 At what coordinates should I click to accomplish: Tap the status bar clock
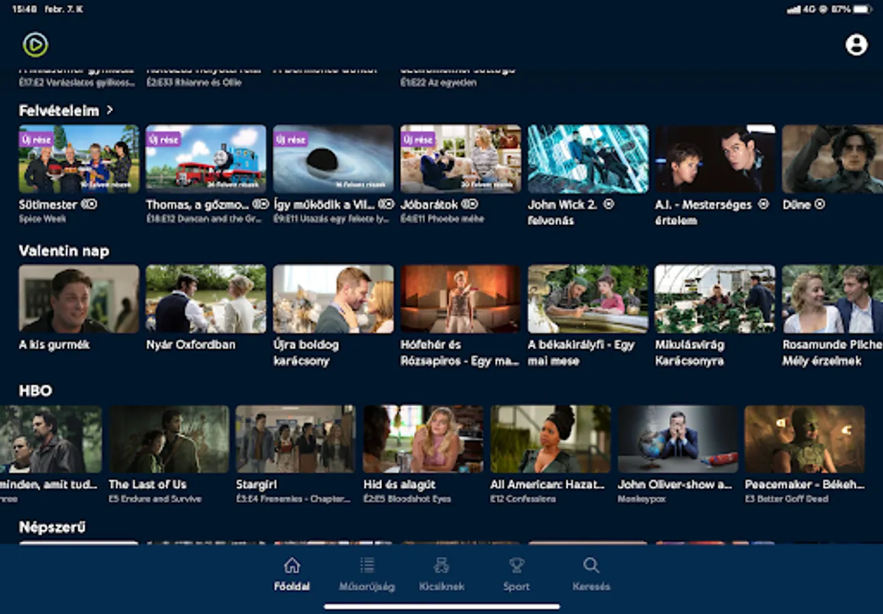24,10
